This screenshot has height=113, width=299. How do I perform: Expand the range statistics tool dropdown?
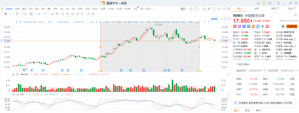coord(34,14)
